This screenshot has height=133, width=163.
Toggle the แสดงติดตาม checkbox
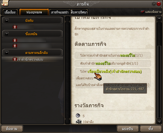click(x=142, y=12)
